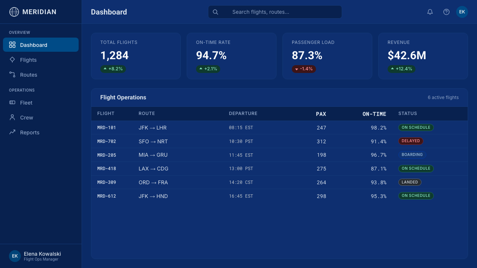Click the Routes path icon in the sidebar
The height and width of the screenshot is (268, 477).
12,74
